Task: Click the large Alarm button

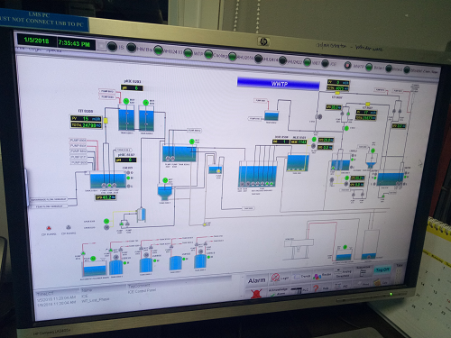Action: click(256, 280)
